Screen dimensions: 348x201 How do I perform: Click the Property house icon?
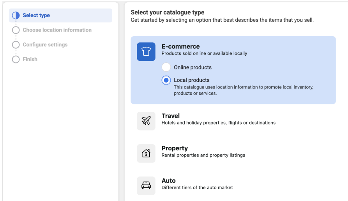[x=146, y=153]
